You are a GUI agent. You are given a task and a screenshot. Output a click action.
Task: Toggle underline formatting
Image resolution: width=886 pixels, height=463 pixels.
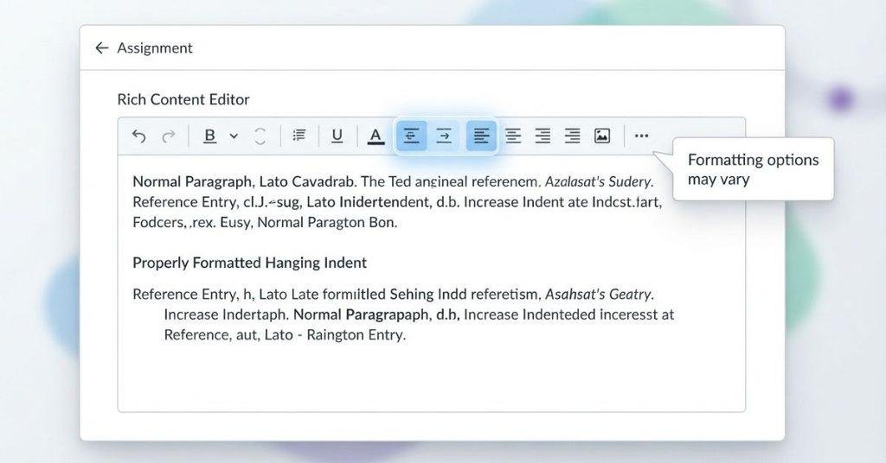(x=337, y=136)
